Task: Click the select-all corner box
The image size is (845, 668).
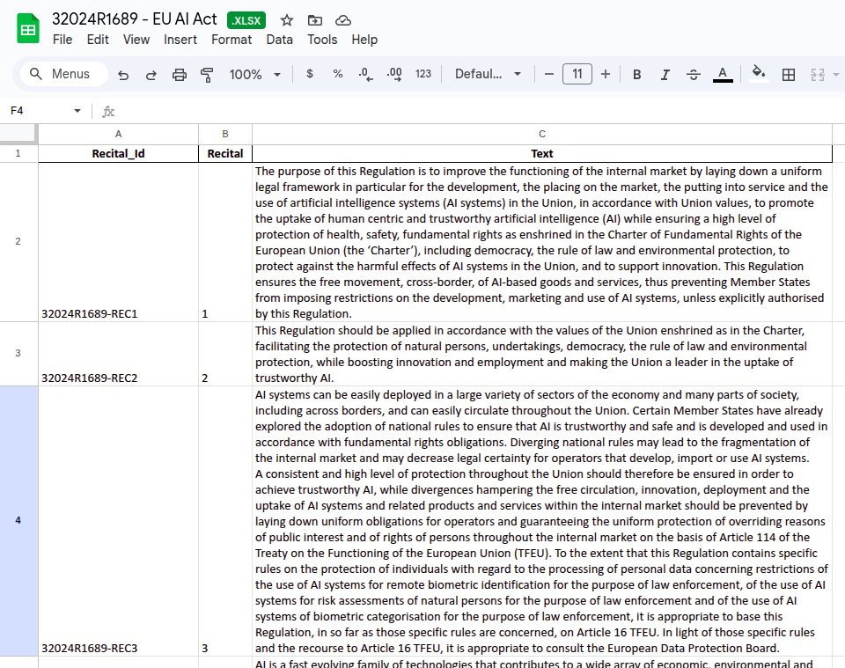Action: tap(18, 134)
